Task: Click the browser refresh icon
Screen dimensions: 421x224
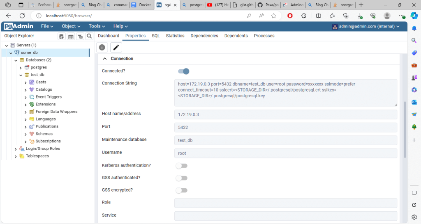Action: point(21,16)
